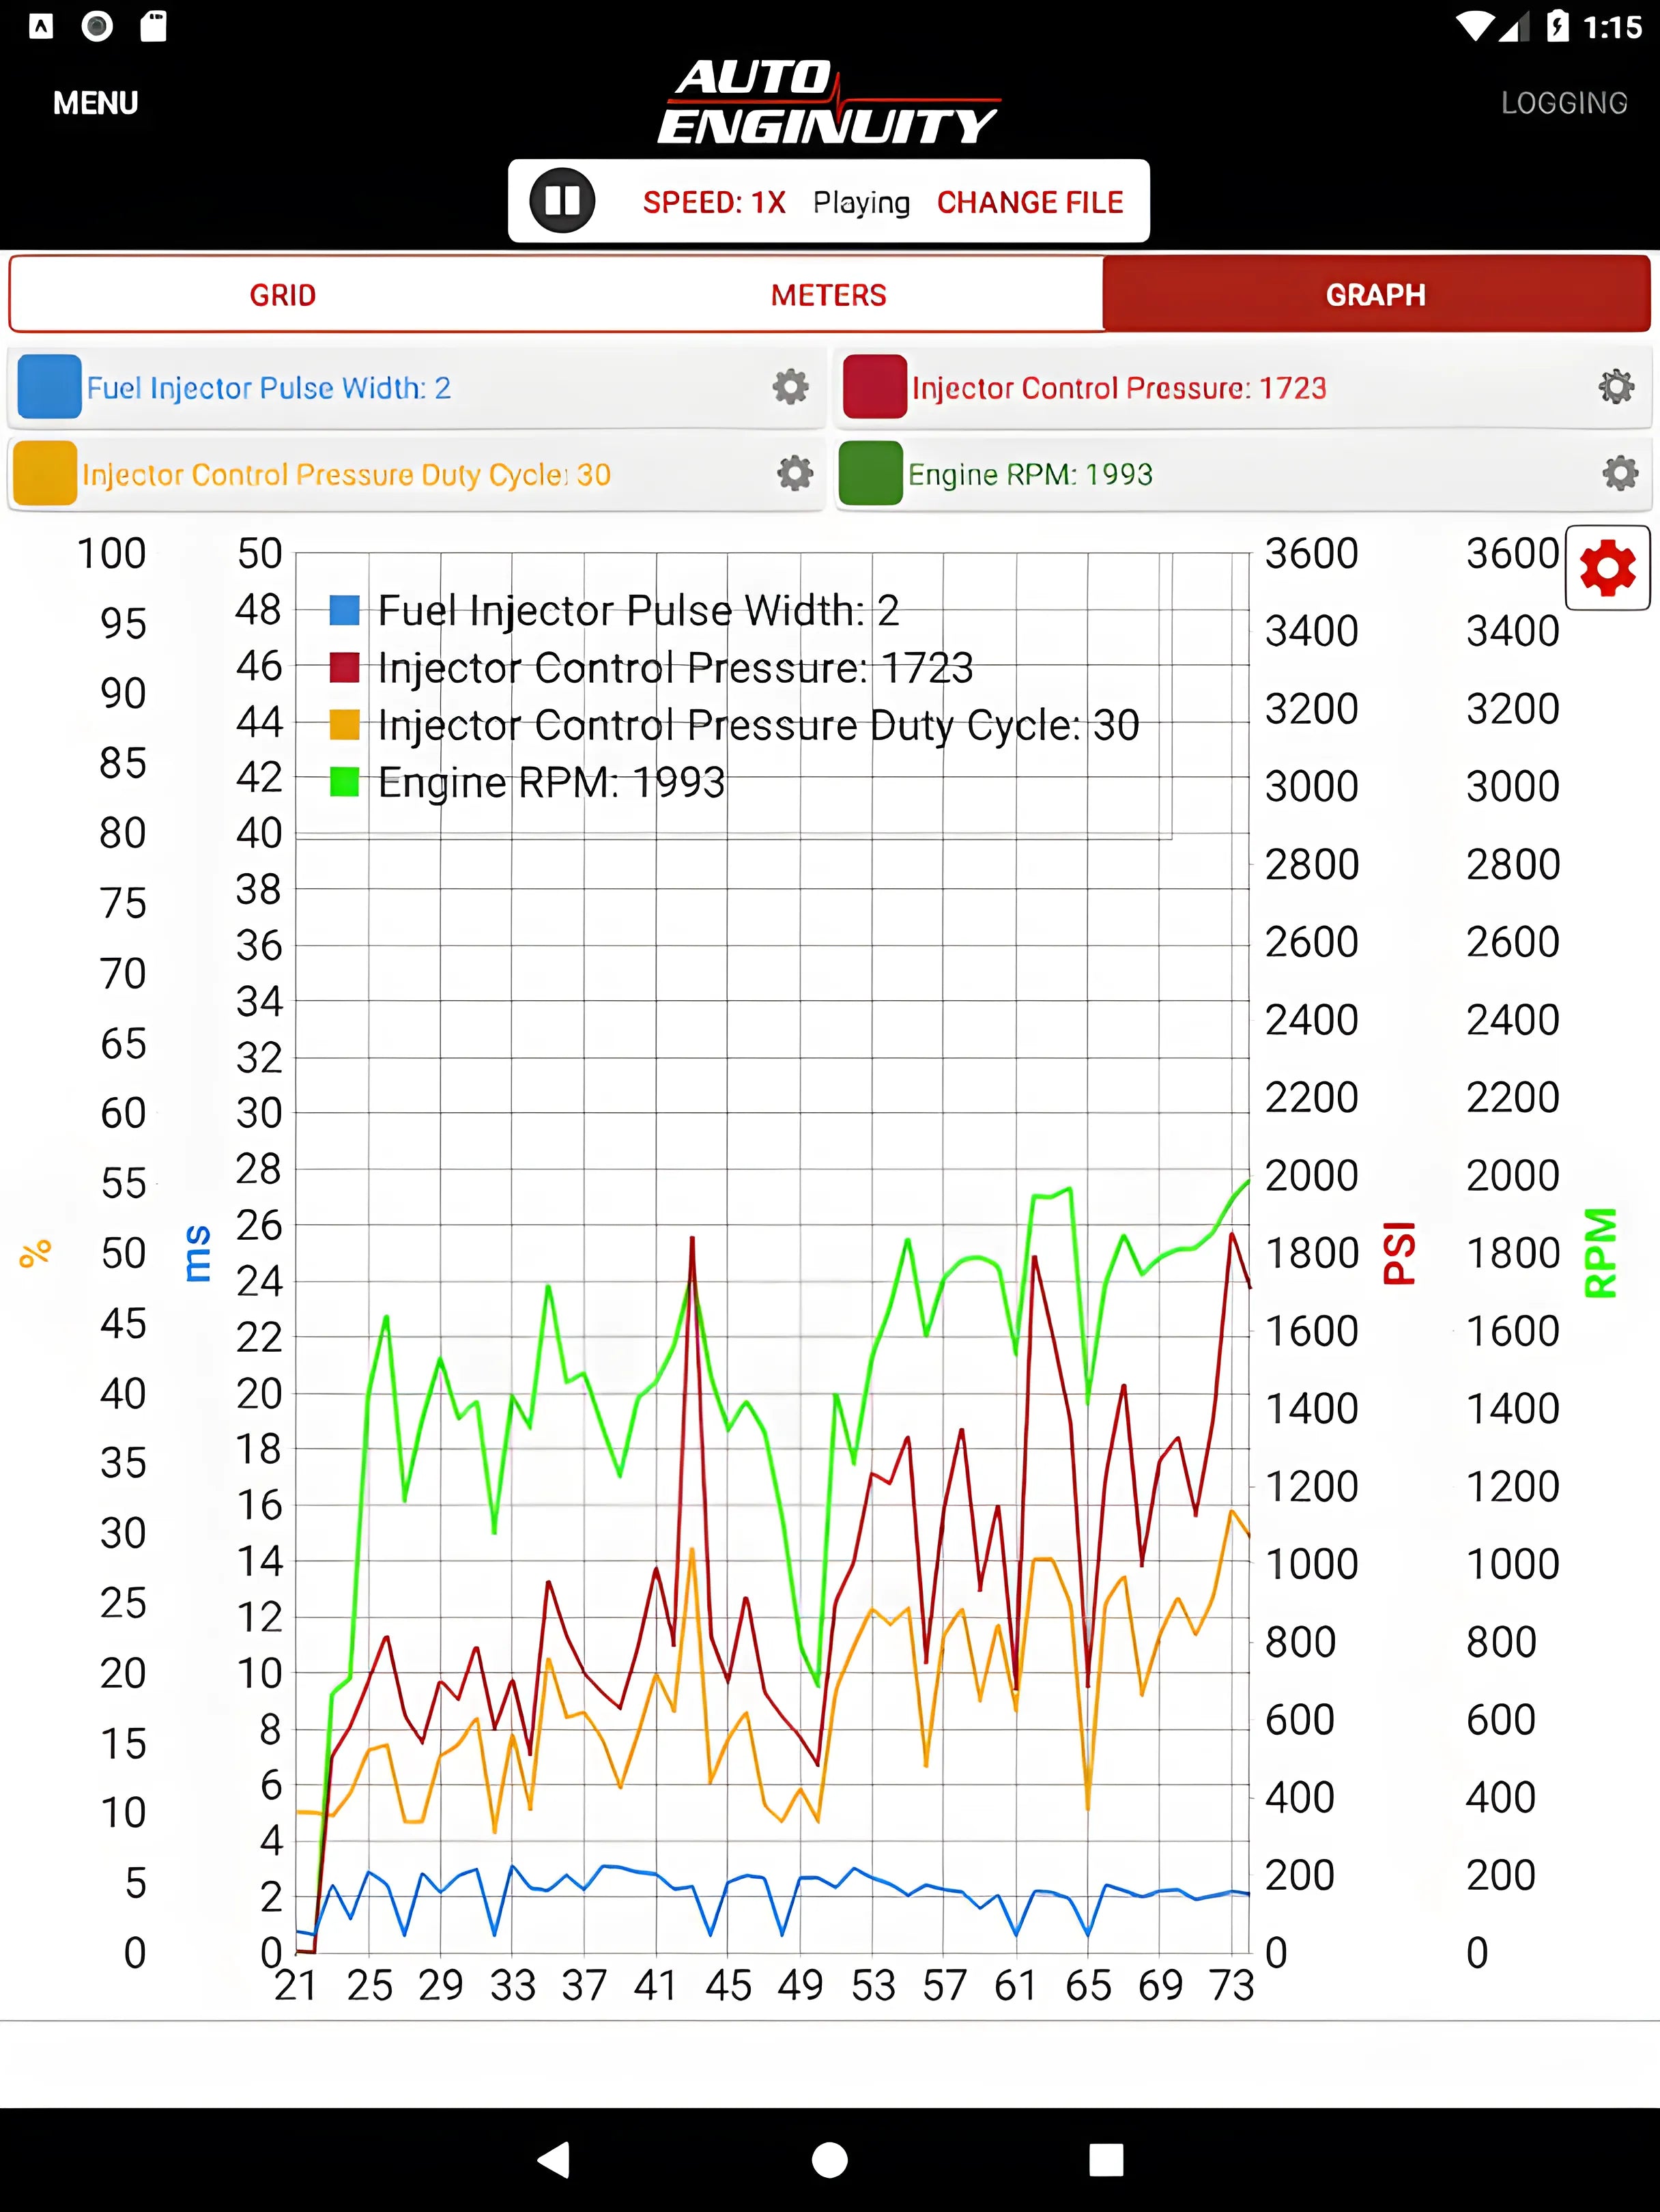
Task: Switch to the METERS tab
Action: pyautogui.click(x=828, y=295)
